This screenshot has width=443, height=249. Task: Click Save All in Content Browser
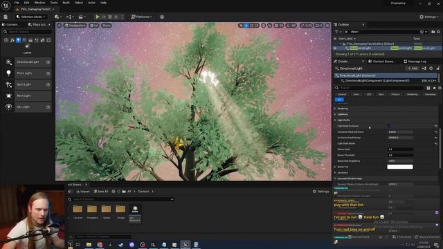pyautogui.click(x=101, y=192)
